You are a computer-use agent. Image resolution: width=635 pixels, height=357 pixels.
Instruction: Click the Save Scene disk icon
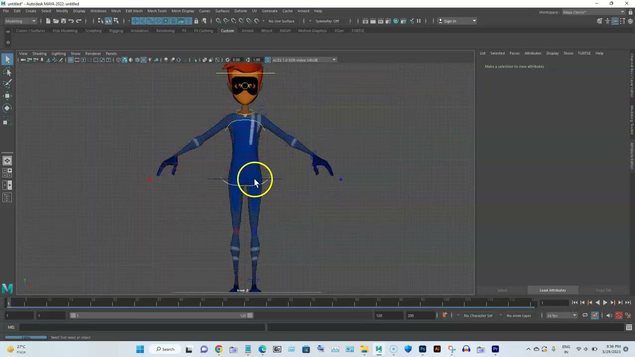63,21
